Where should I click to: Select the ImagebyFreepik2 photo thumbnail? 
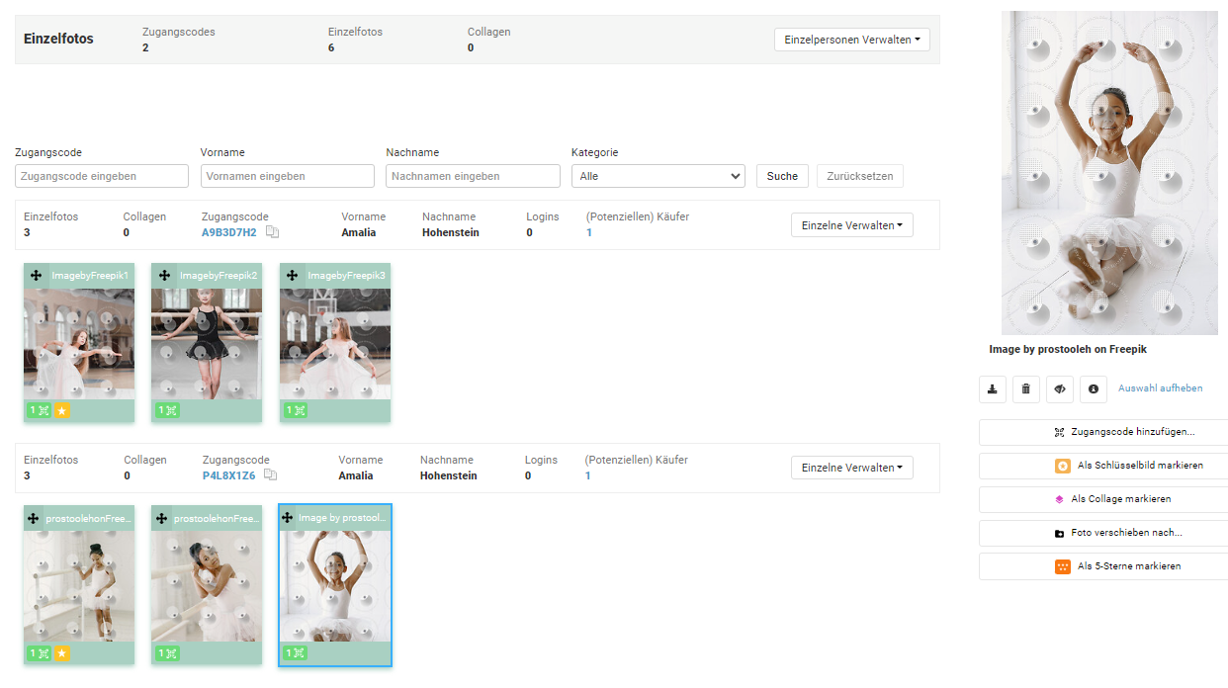pos(207,343)
